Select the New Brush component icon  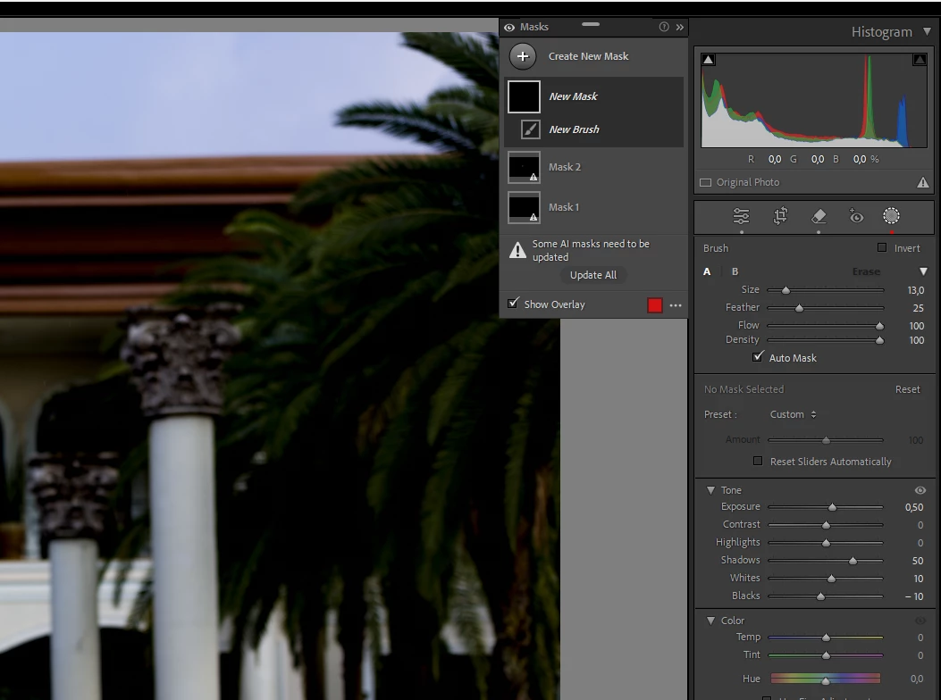click(x=531, y=129)
